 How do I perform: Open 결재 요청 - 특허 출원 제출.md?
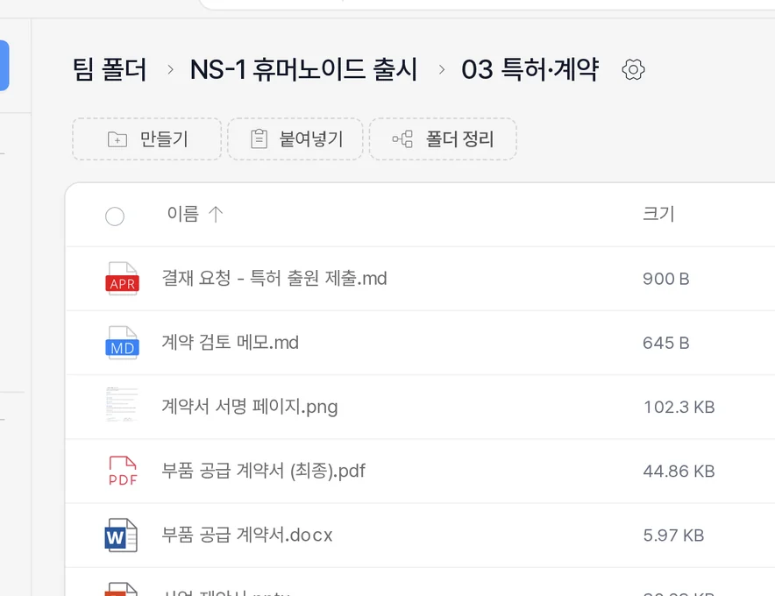point(274,278)
